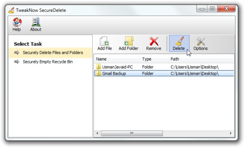This screenshot has height=148, width=245.
Task: Sort list by Type column header
Action: (x=154, y=59)
